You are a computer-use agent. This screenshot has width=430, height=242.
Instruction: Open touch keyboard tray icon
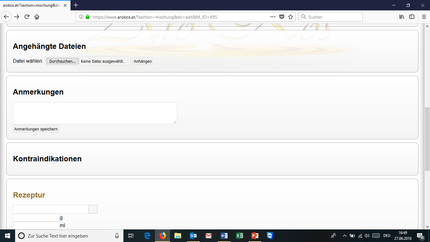(x=376, y=236)
